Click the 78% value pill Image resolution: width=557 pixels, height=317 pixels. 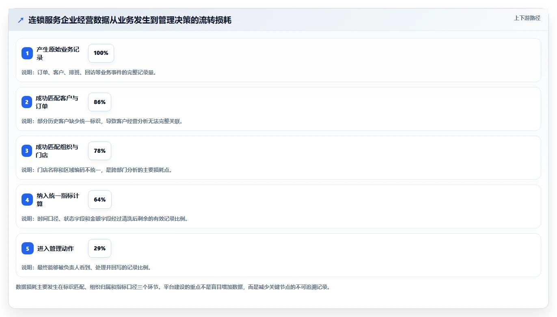[x=99, y=151]
